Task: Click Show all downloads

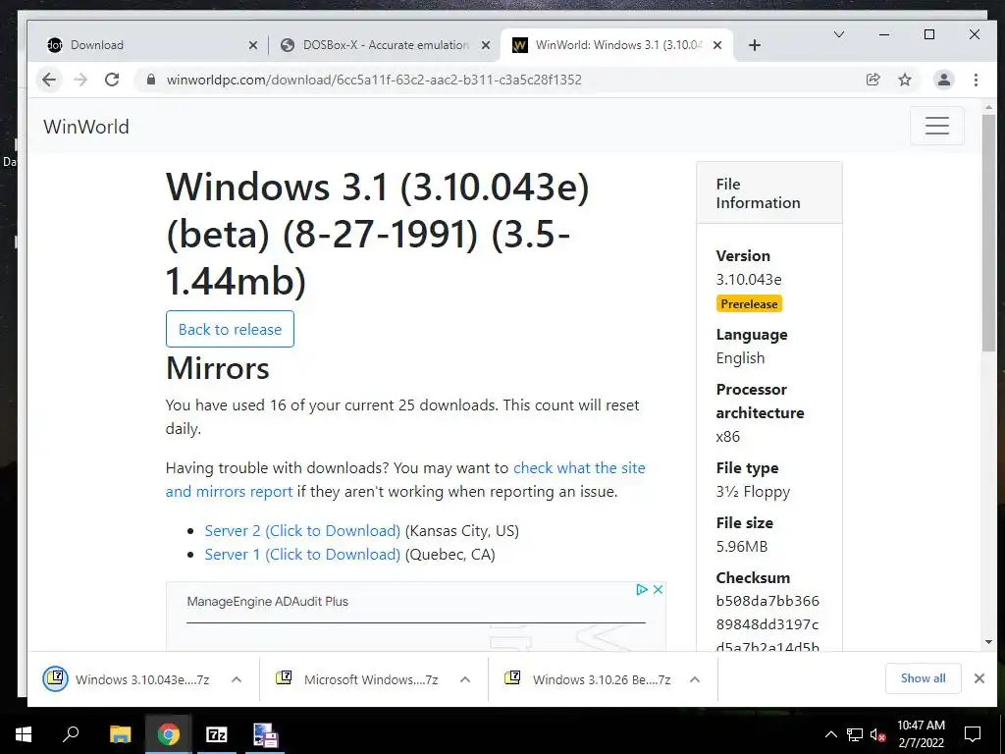Action: click(923, 678)
